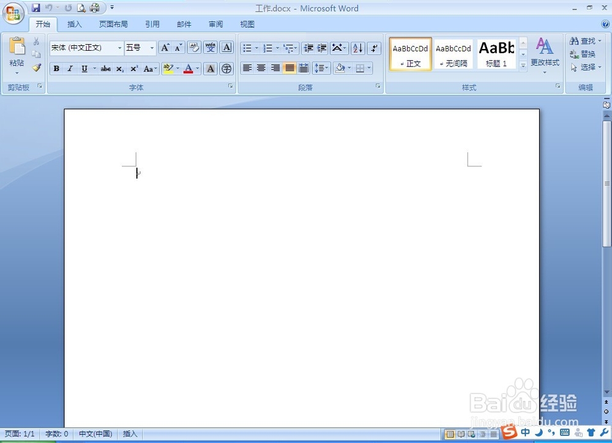Toggle insert/overtype mode via 插入 in status bar
Screen dimensions: 612x443
pos(130,434)
